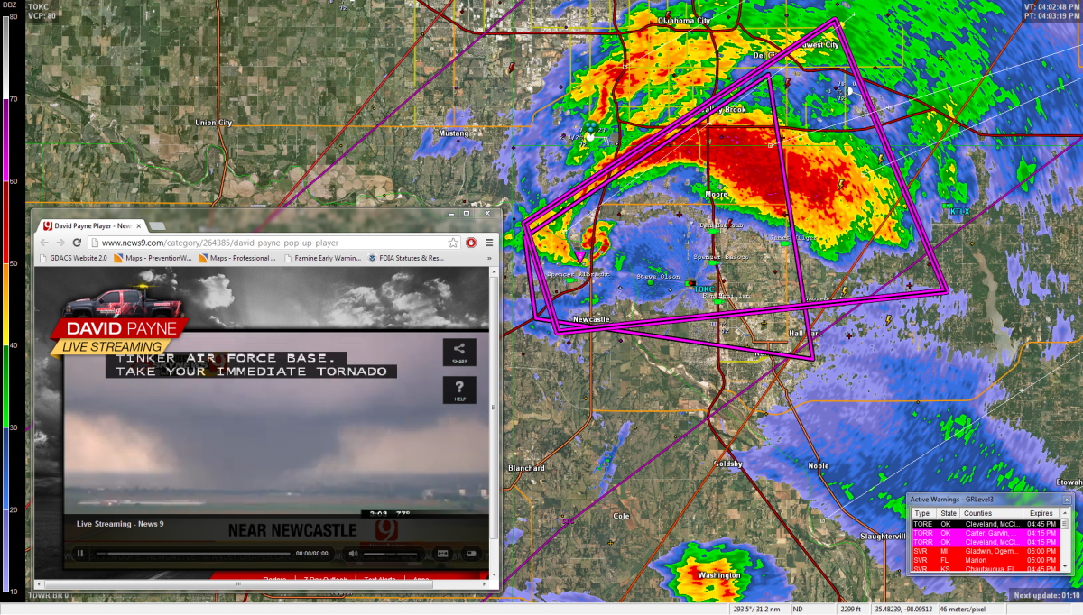
Task: Click the Blanchard label on the map
Action: pos(526,468)
